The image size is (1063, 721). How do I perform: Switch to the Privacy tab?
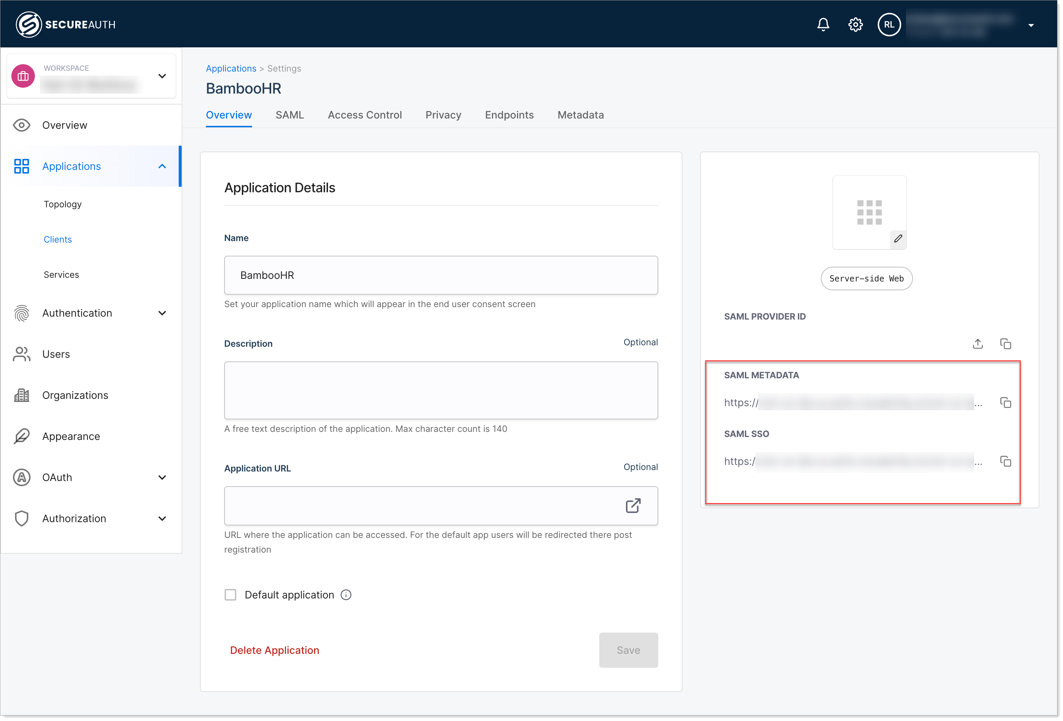click(x=443, y=115)
